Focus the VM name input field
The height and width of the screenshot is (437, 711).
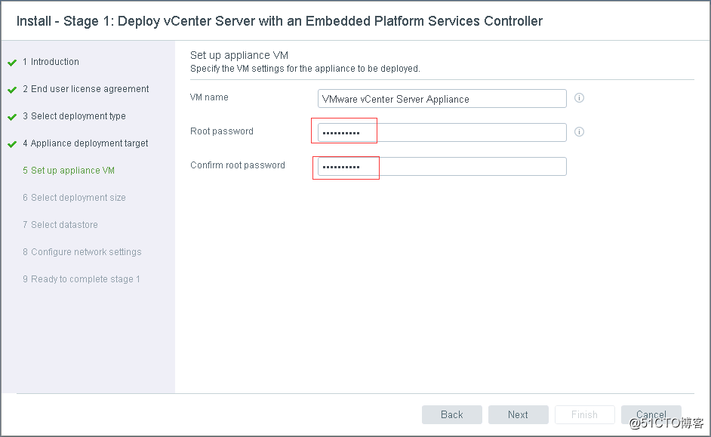coord(442,98)
